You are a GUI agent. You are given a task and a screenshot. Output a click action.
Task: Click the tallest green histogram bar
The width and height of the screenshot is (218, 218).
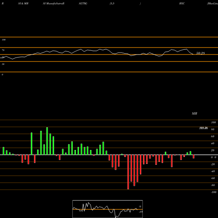47,141
